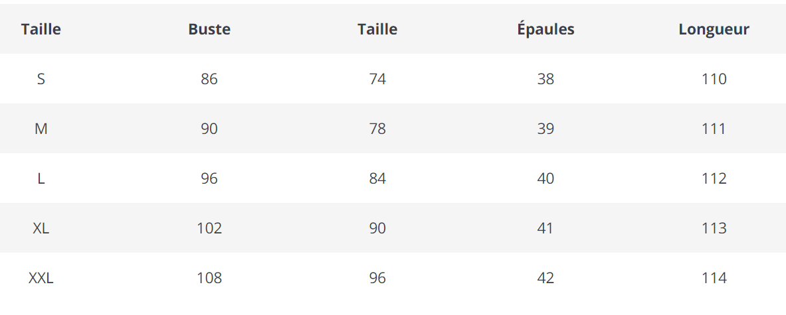Viewport: 786px width, 315px height.
Task: Select the size L row label
Action: (x=41, y=178)
